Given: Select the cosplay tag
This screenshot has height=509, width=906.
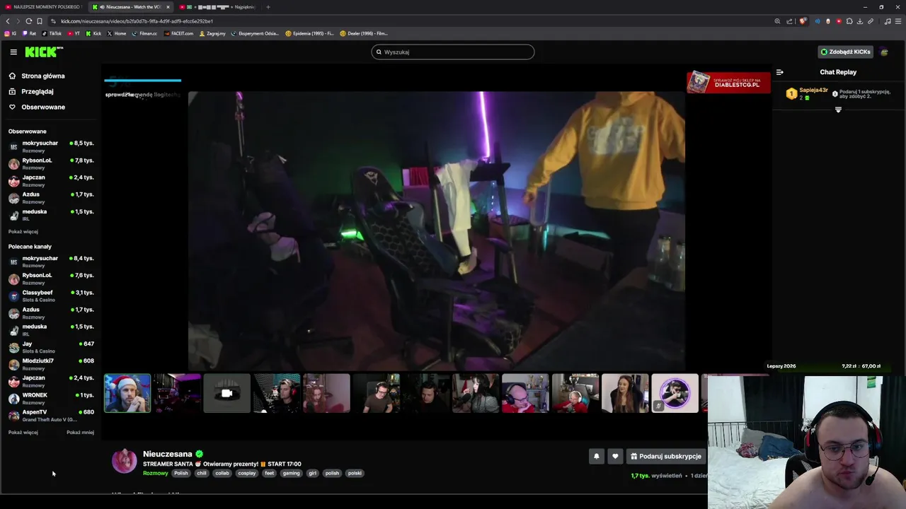Looking at the screenshot, I should pyautogui.click(x=247, y=473).
